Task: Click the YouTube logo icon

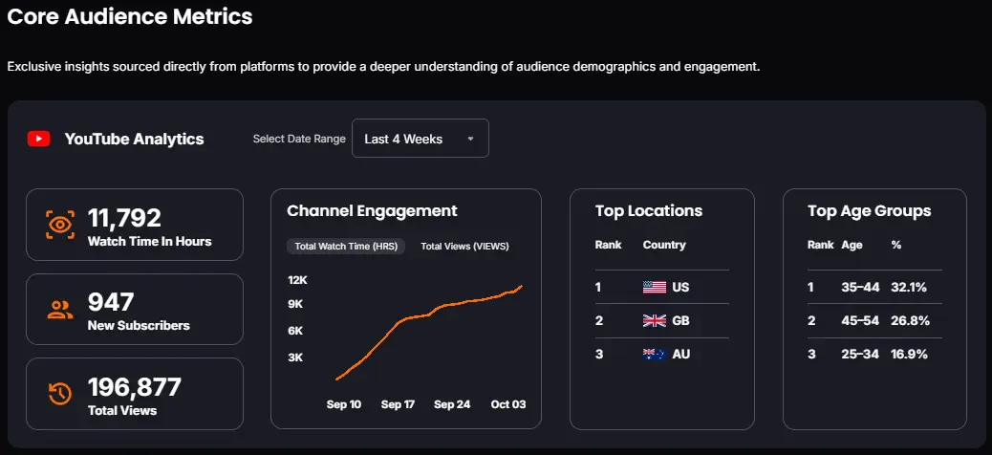Action: click(38, 139)
